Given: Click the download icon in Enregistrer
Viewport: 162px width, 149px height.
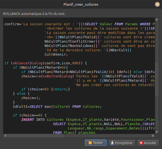Looking at the screenshot, I should pos(112,143).
